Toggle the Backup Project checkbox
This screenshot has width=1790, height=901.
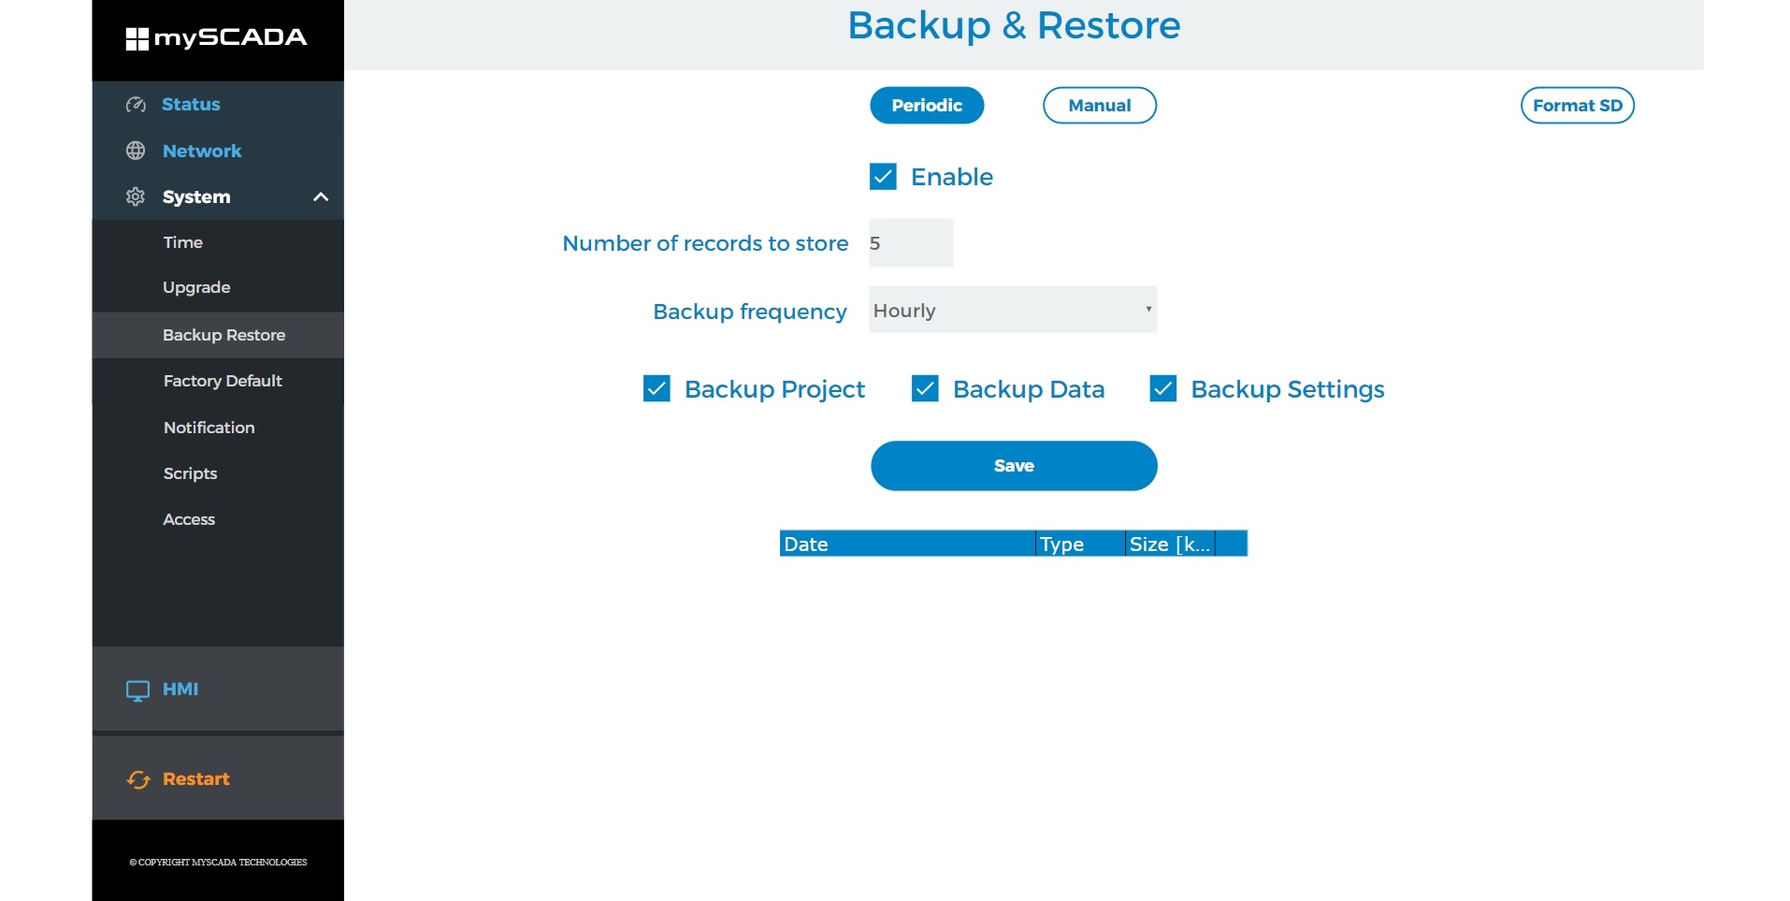click(x=657, y=388)
